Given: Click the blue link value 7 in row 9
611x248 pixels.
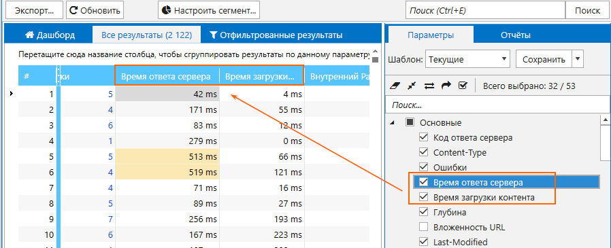Looking at the screenshot, I should tap(110, 219).
